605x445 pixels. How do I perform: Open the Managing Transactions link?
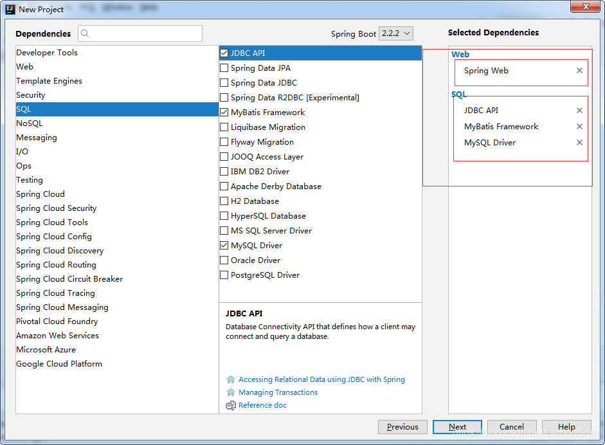(x=278, y=392)
